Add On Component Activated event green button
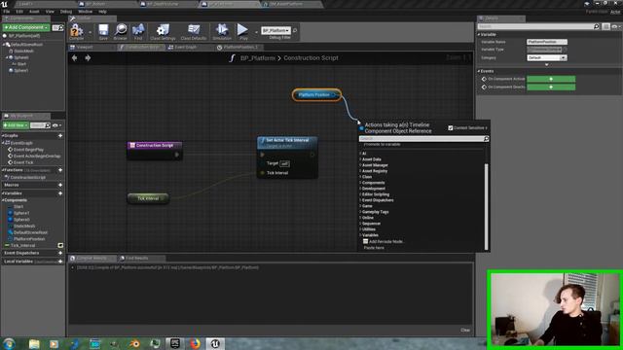 tap(551, 79)
